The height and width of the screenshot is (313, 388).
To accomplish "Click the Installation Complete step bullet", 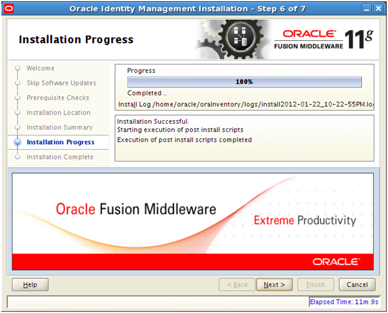I will (x=17, y=156).
